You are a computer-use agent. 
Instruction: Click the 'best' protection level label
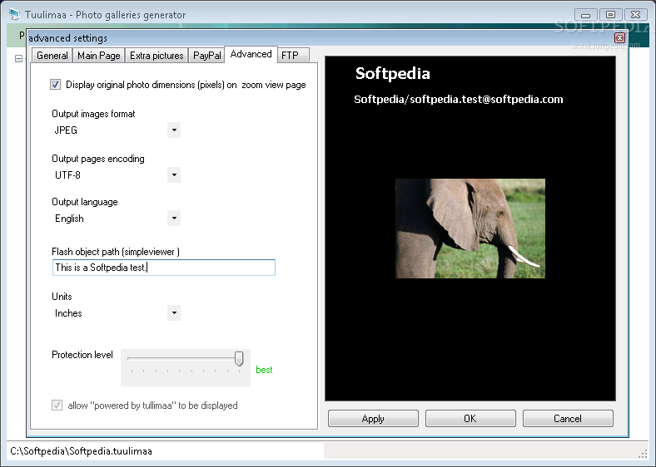[264, 370]
